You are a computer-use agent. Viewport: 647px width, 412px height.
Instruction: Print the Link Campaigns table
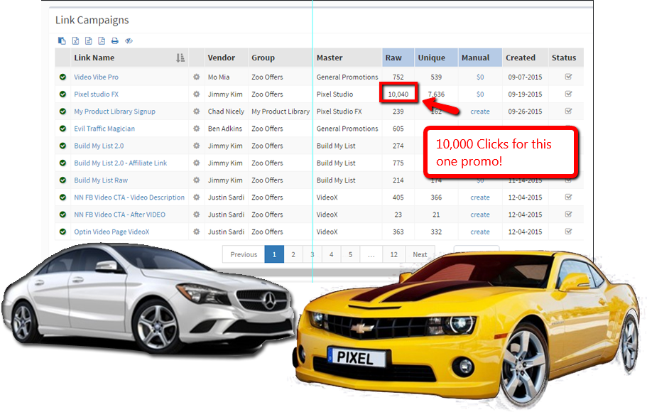click(x=115, y=40)
